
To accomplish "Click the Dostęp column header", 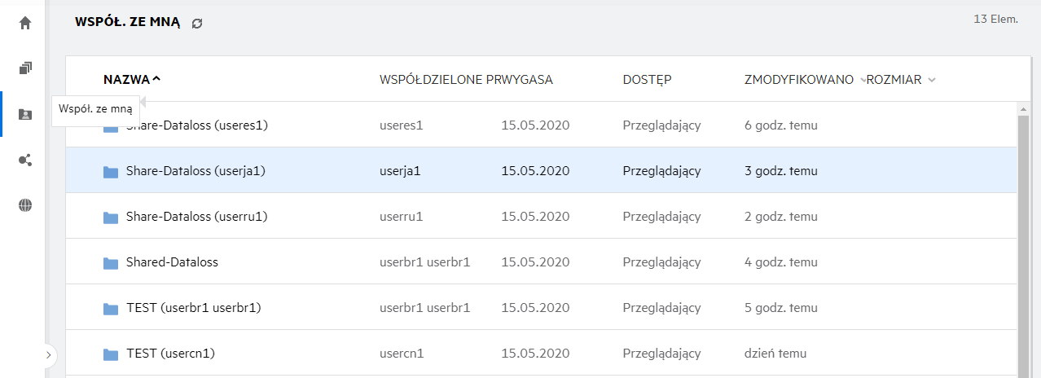I will click(647, 80).
